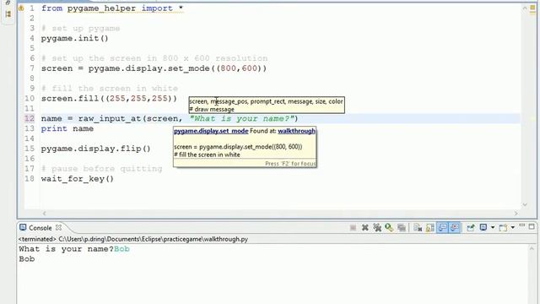Image resolution: width=540 pixels, height=304 pixels.
Task: Click the Display Selected Console monitor icon
Action: pos(483,228)
